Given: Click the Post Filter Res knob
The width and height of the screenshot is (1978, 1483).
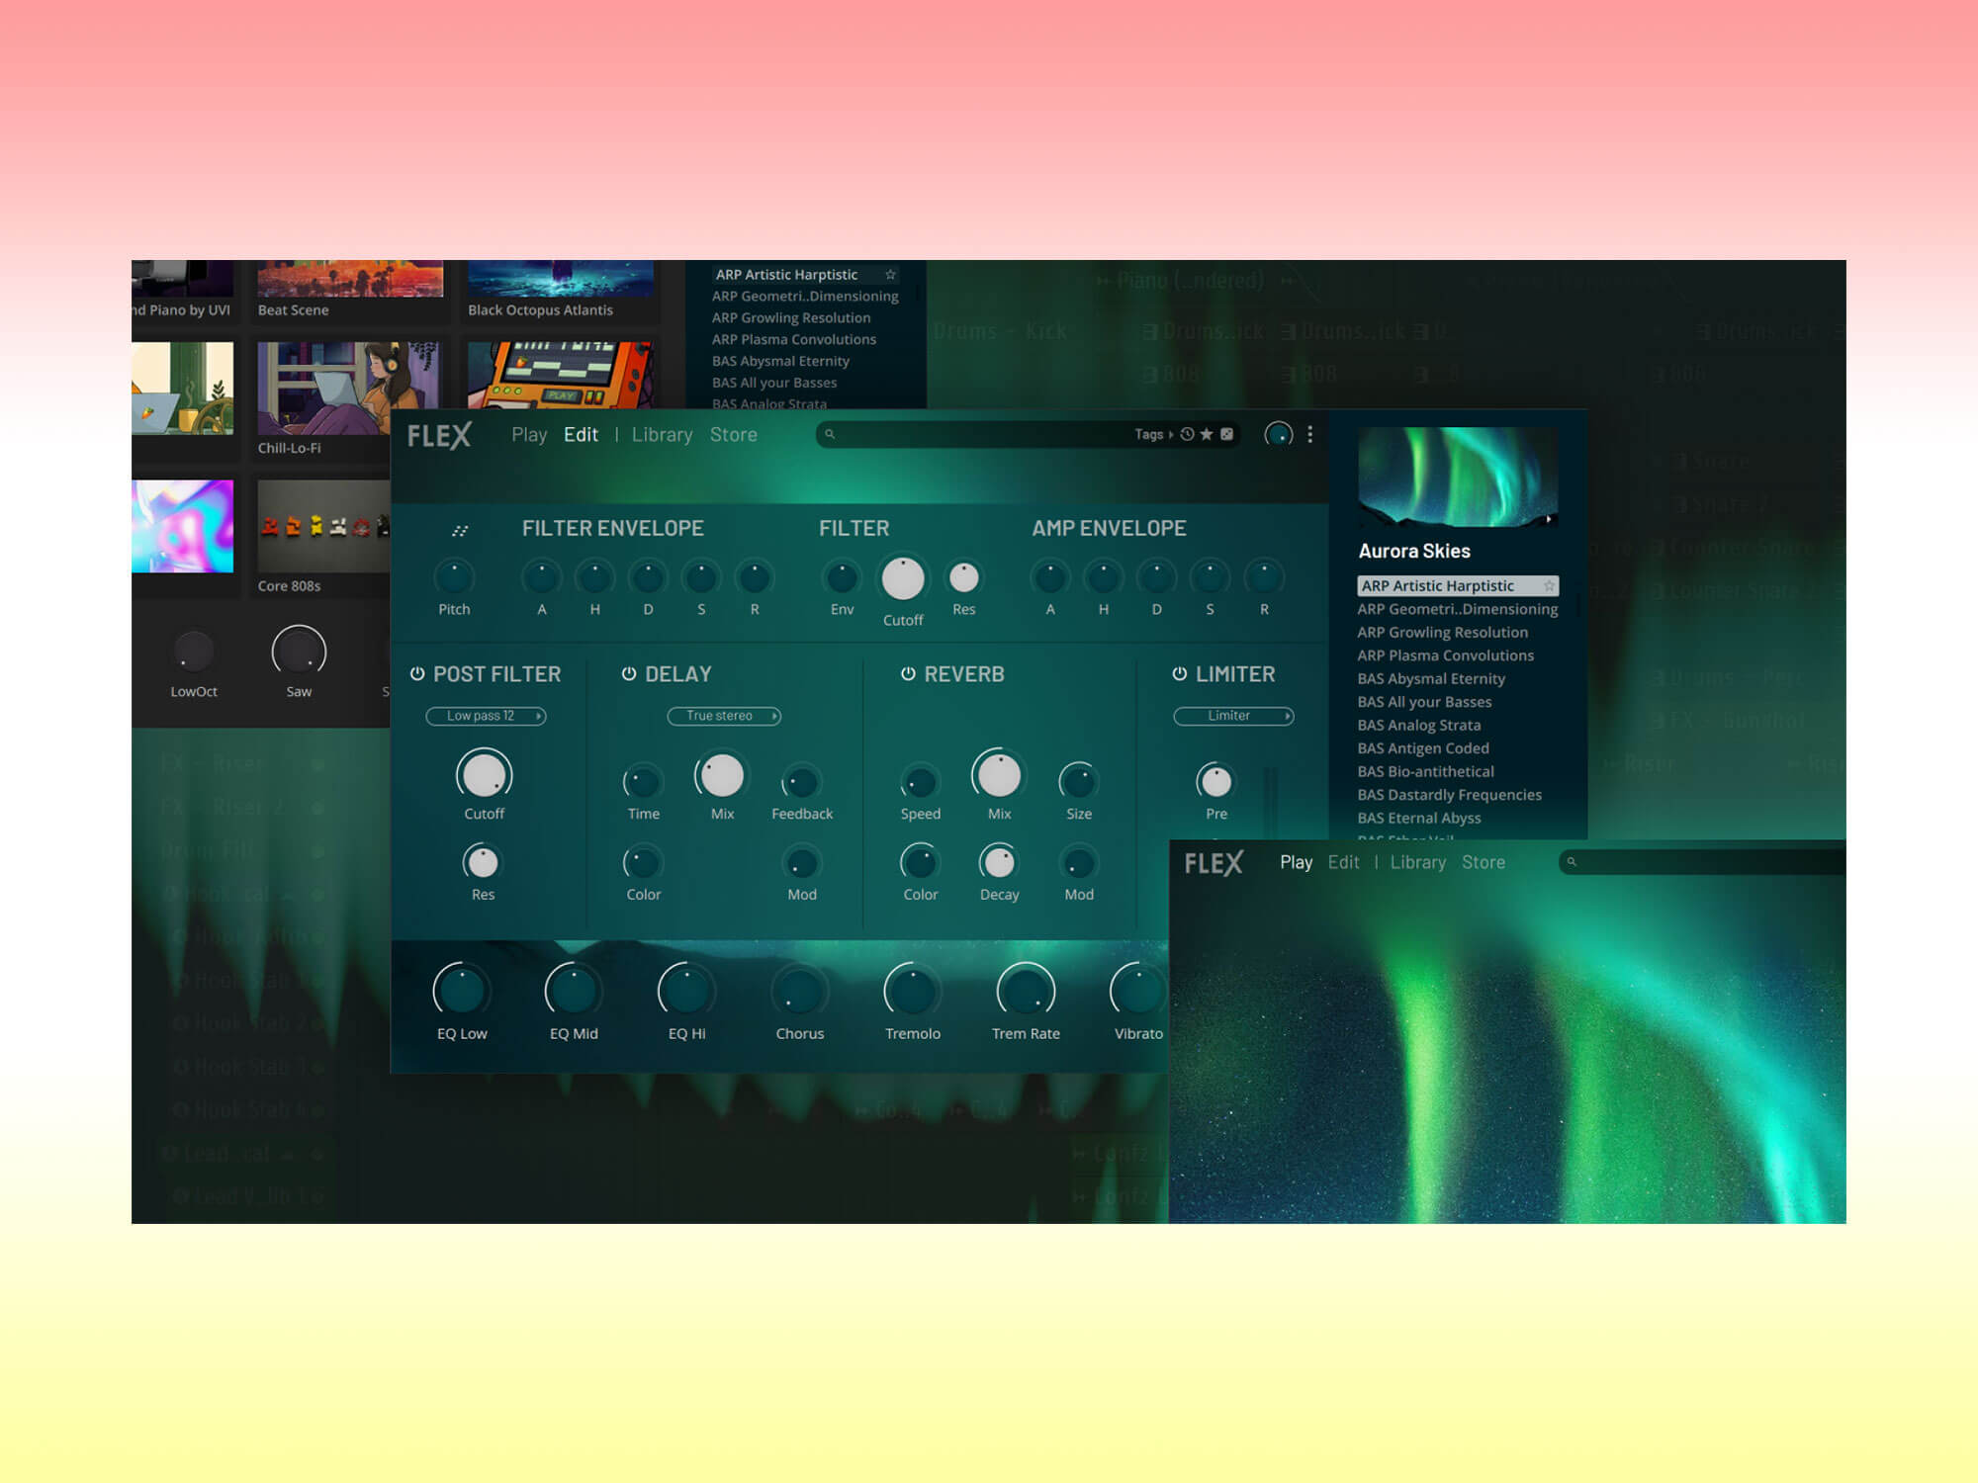Looking at the screenshot, I should pyautogui.click(x=483, y=862).
